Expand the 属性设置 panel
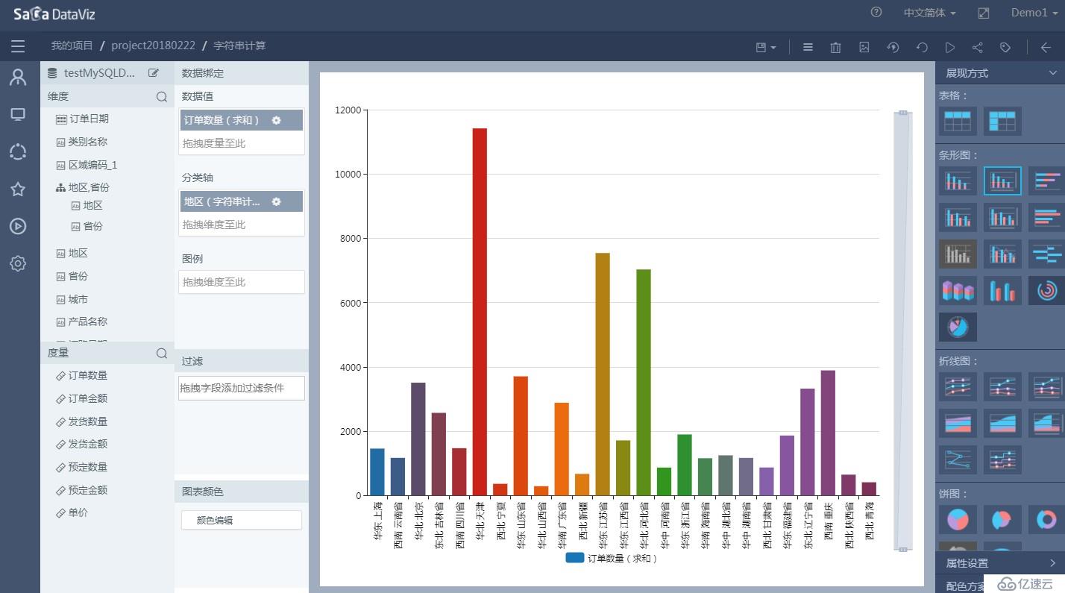Image resolution: width=1065 pixels, height=593 pixels. click(x=1000, y=563)
